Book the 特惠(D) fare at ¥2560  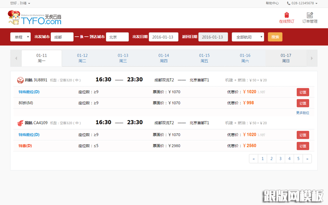pos(303,146)
